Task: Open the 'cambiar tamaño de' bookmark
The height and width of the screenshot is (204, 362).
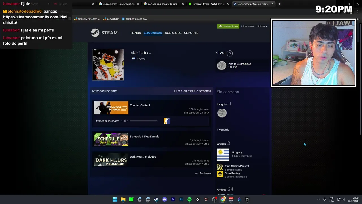Action: [134, 19]
